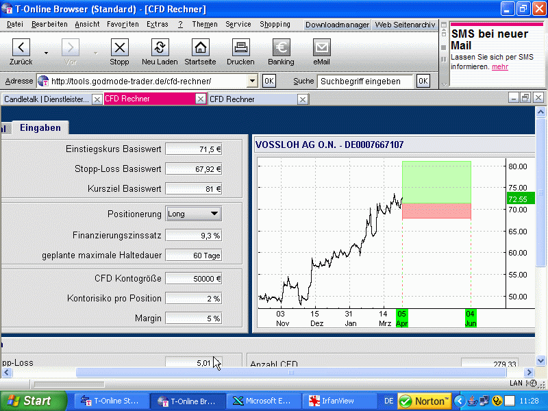Select the Eingaben tab
The width and height of the screenshot is (548, 411).
(x=40, y=127)
